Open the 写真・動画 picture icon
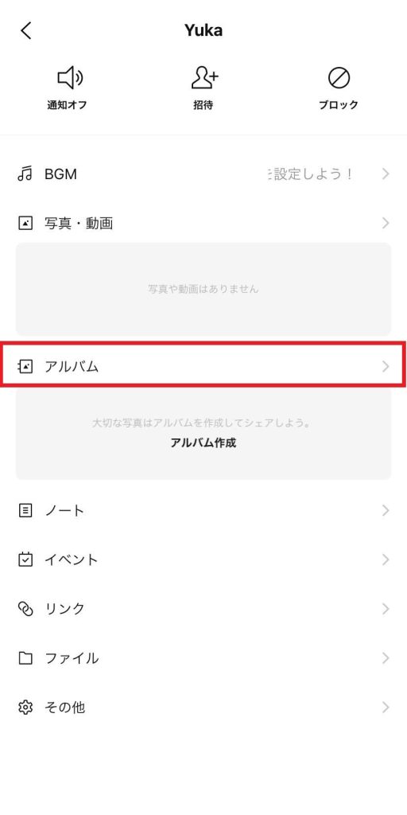This screenshot has width=407, height=815. coord(25,224)
